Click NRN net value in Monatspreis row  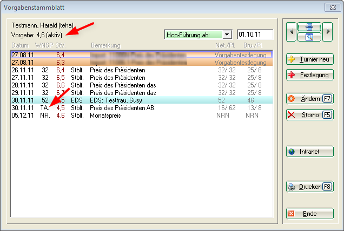pos(223,115)
